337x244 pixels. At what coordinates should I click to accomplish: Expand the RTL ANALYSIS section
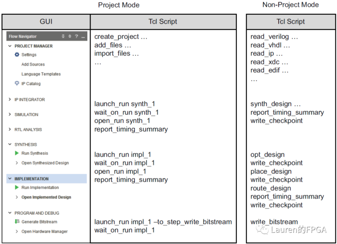point(10,129)
